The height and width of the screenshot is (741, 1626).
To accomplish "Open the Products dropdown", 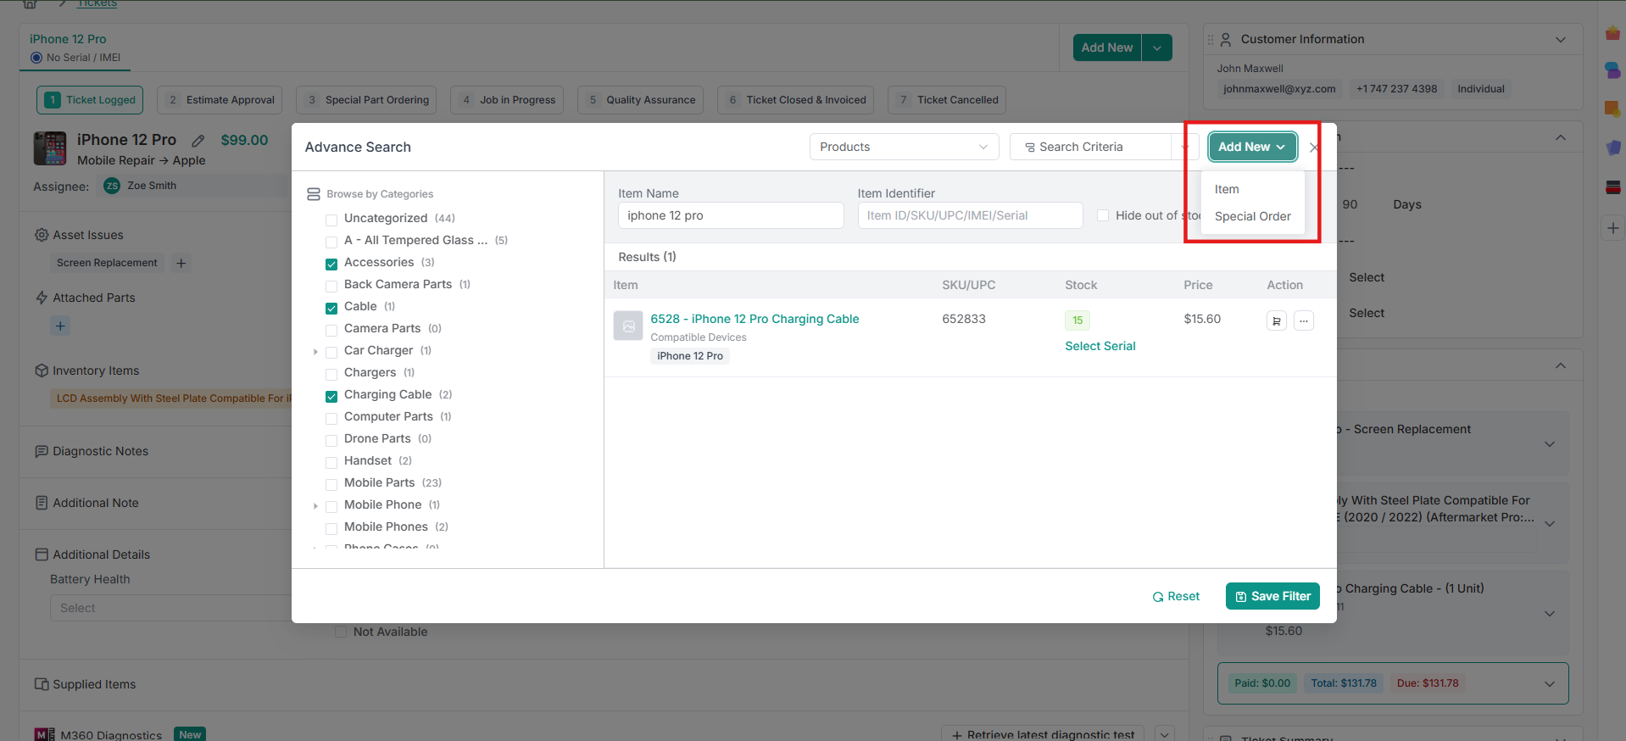I will click(904, 147).
